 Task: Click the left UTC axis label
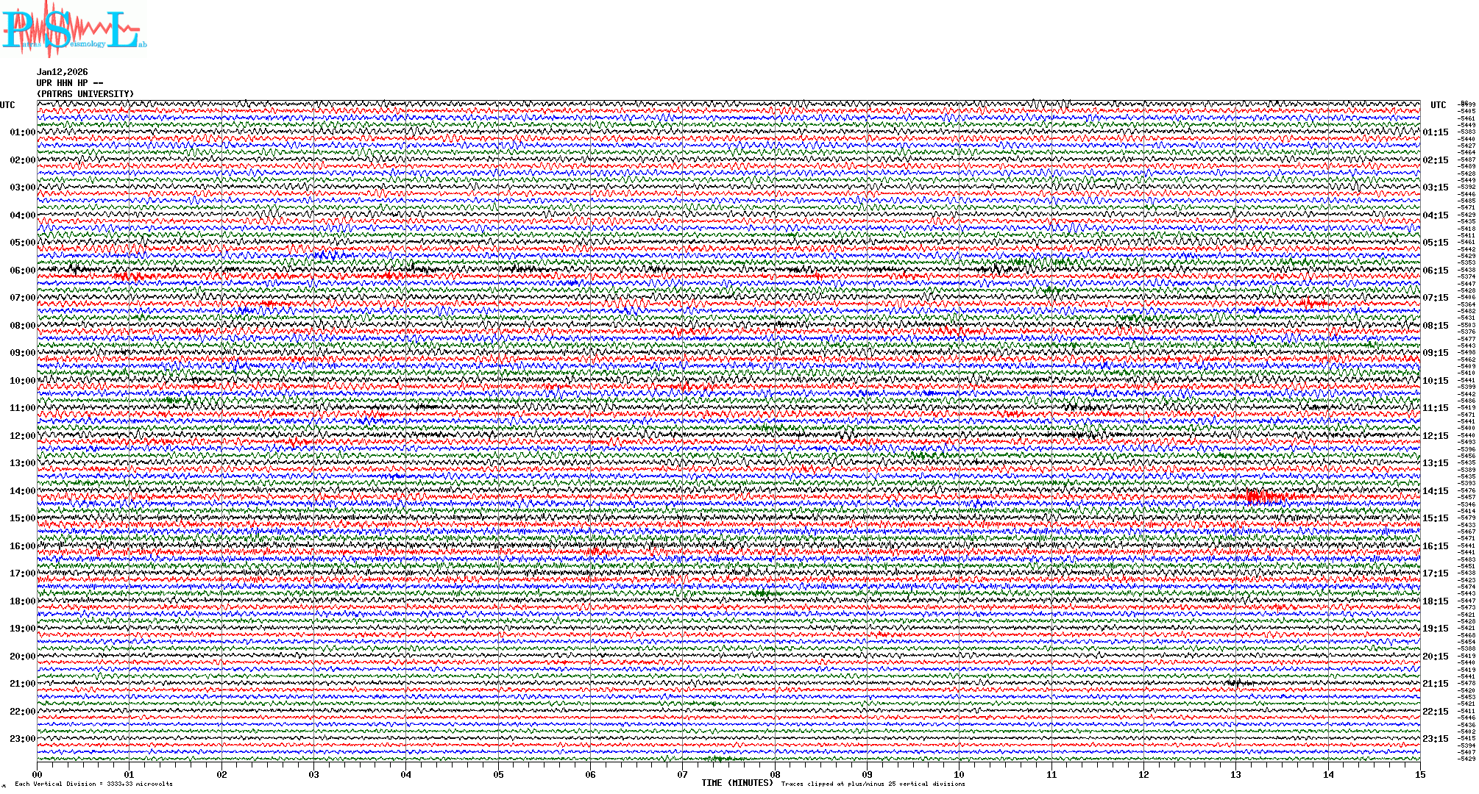click(7, 105)
